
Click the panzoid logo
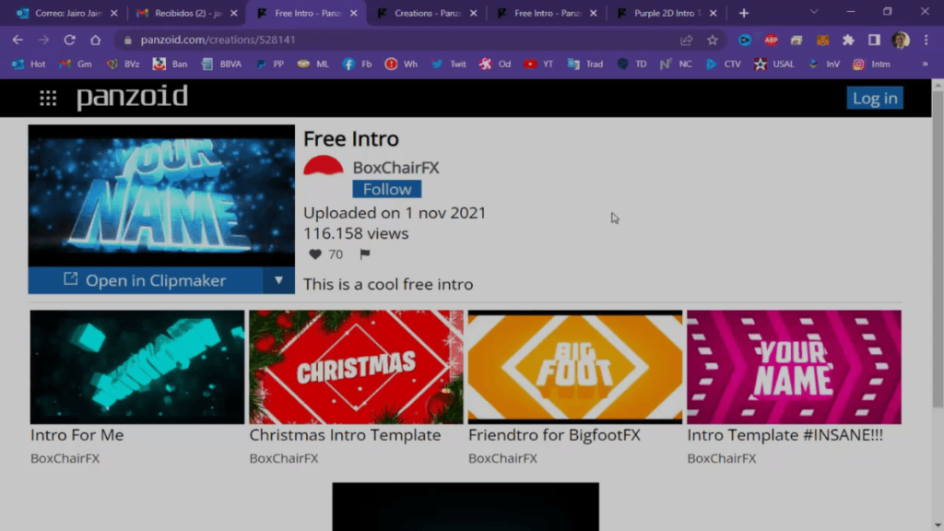coord(132,98)
